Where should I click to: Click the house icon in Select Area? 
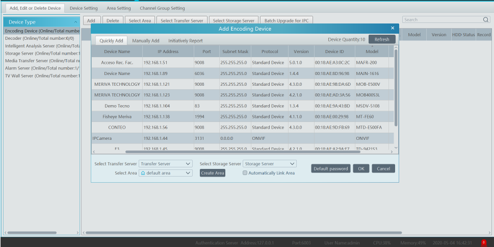143,173
